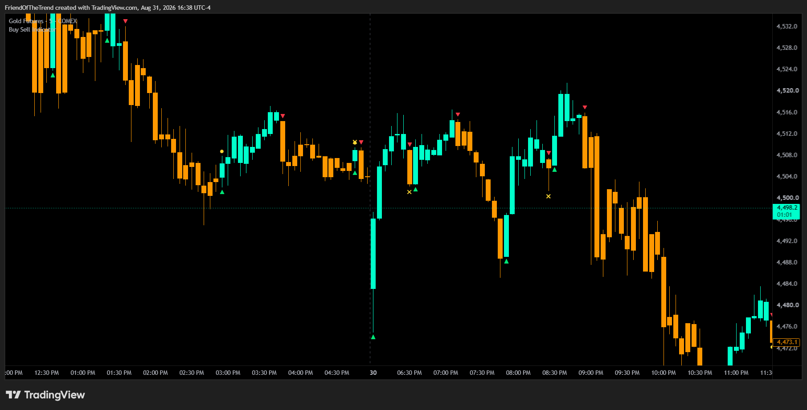Select the red sell arrow just before 09:00 PM
Screen dimensions: 807x410
click(x=585, y=107)
